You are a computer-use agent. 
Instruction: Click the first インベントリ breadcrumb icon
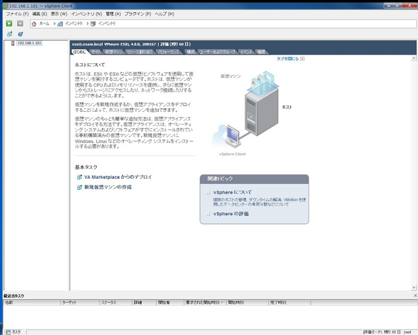[x=60, y=24]
